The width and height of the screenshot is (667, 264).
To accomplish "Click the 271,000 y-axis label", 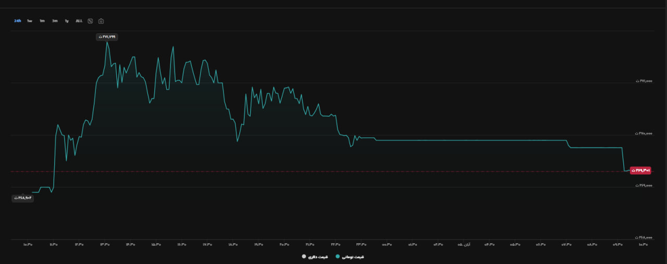I will pos(643,81).
